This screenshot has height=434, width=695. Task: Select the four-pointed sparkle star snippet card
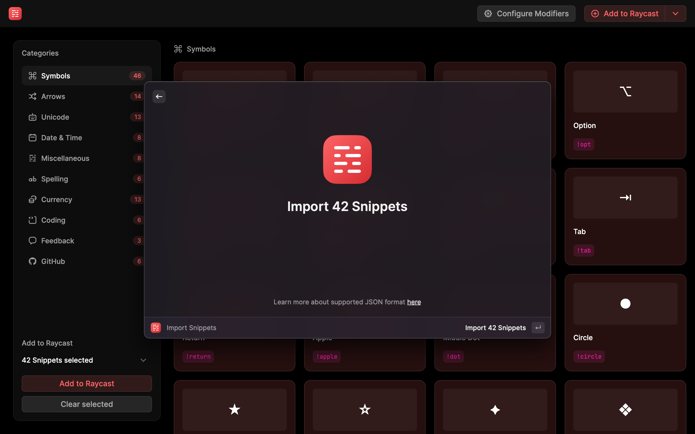[x=495, y=407]
